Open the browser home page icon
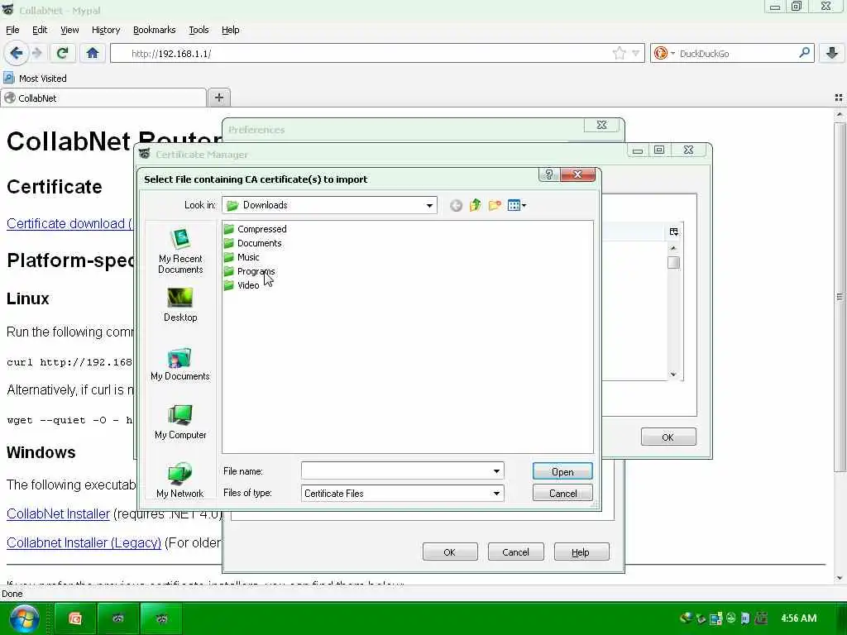This screenshot has width=847, height=635. tap(93, 53)
